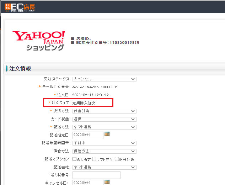The height and width of the screenshot is (185, 225).
Task: Open the カード状態 dropdown
Action: (104, 119)
